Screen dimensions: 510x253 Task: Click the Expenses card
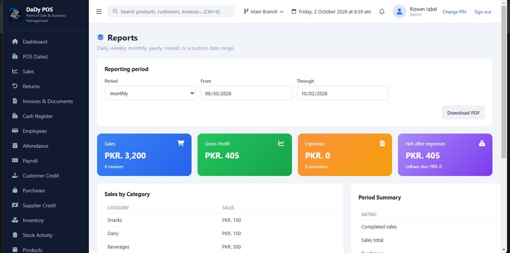tap(345, 155)
